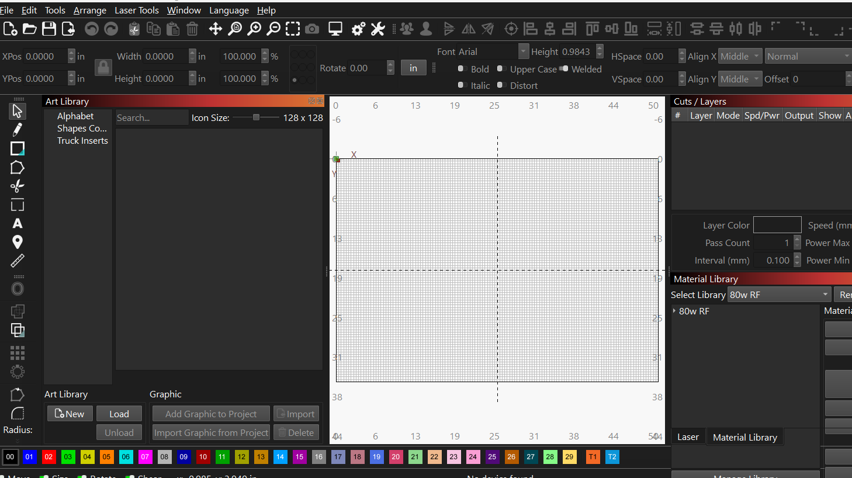Click the Save project floppy icon
This screenshot has height=478, width=852.
click(x=49, y=29)
